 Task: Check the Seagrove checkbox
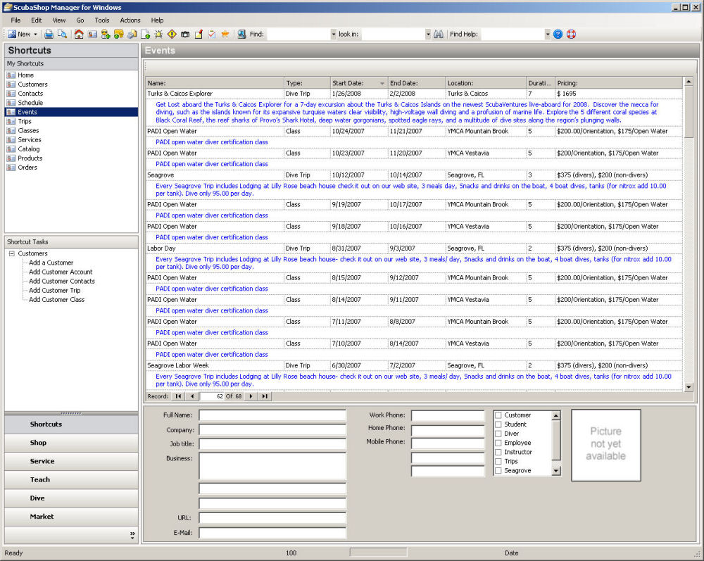click(x=498, y=471)
